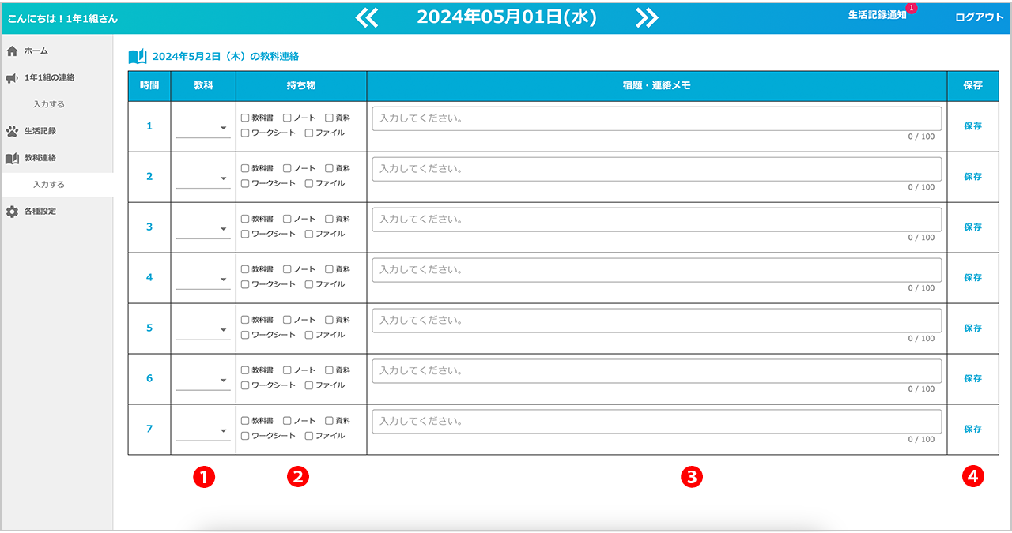Advance to next day with double-right arrow

pos(647,18)
